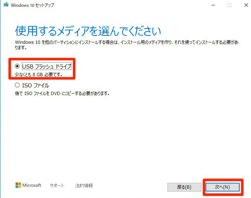
Task: Click the 次へ(N) button
Action: click(x=222, y=187)
